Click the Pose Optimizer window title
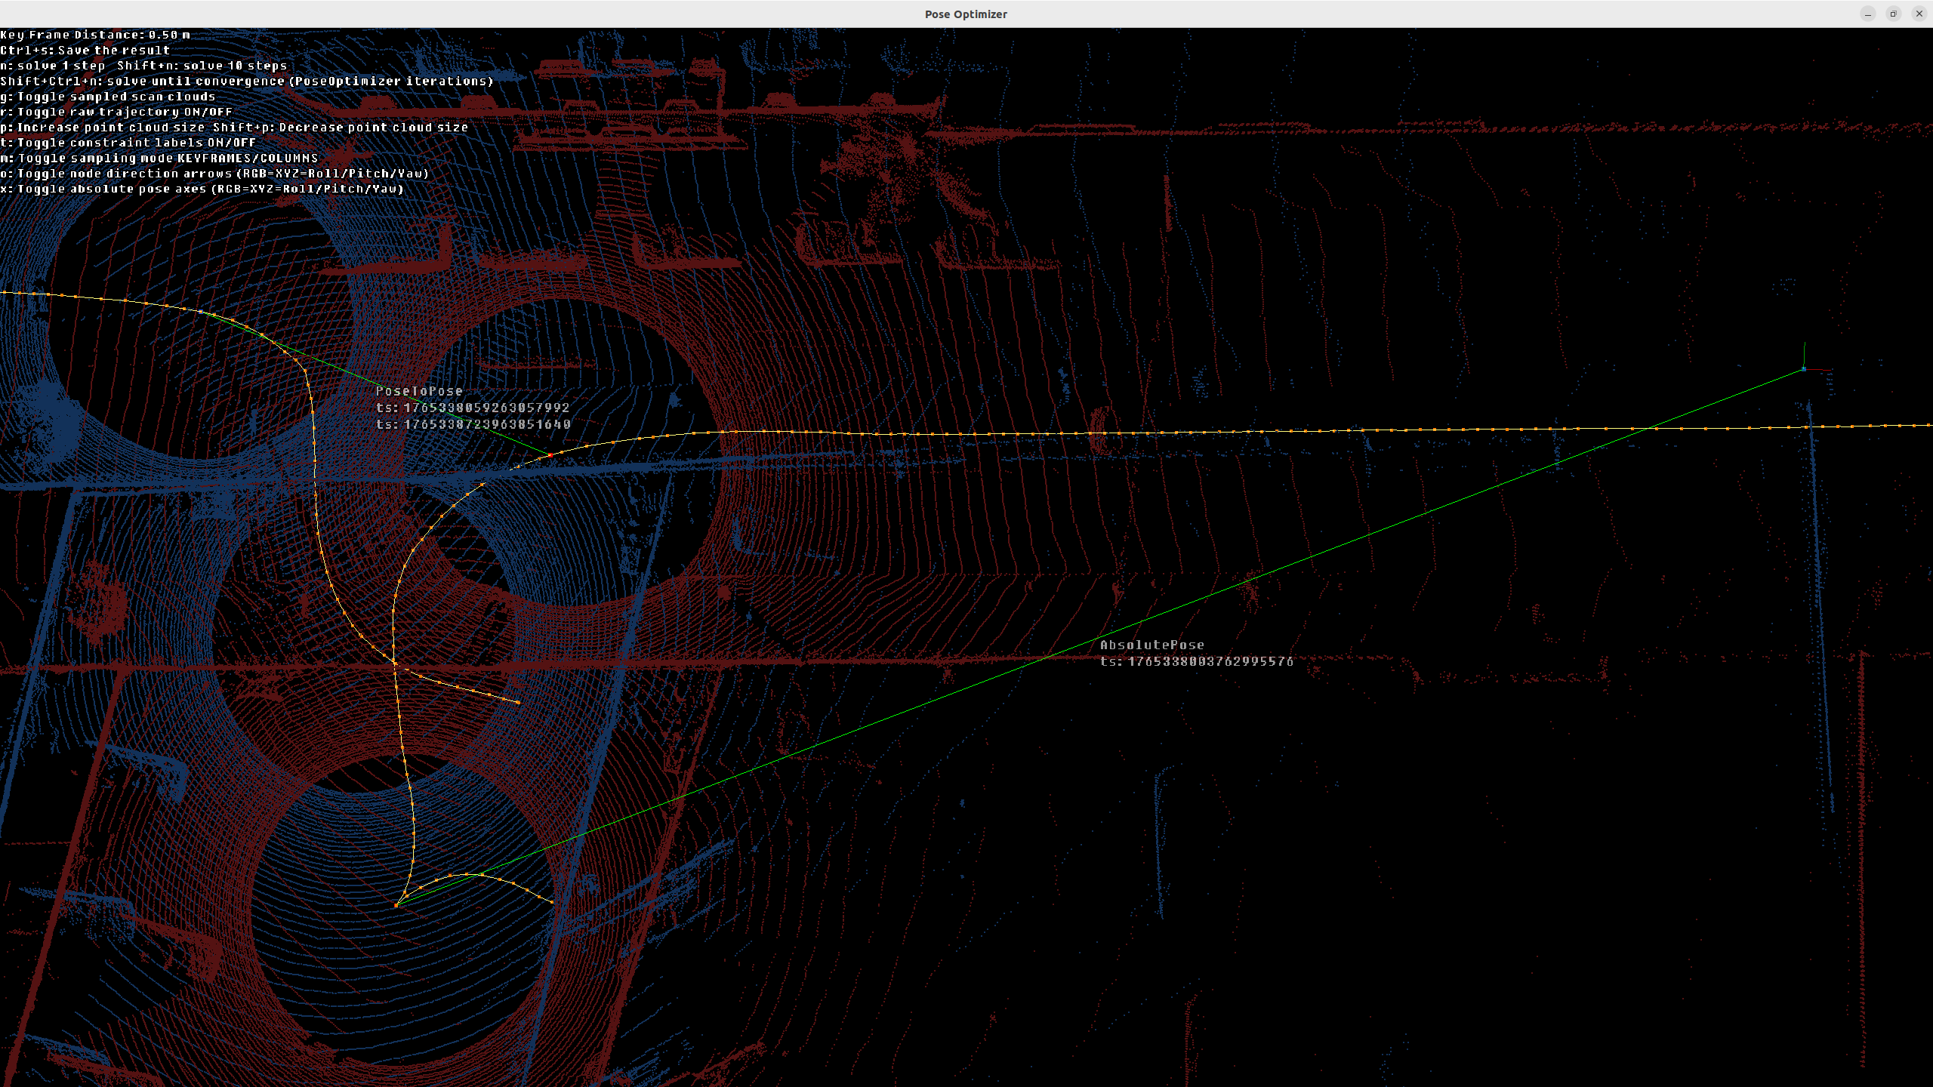1933x1087 pixels. coord(966,14)
